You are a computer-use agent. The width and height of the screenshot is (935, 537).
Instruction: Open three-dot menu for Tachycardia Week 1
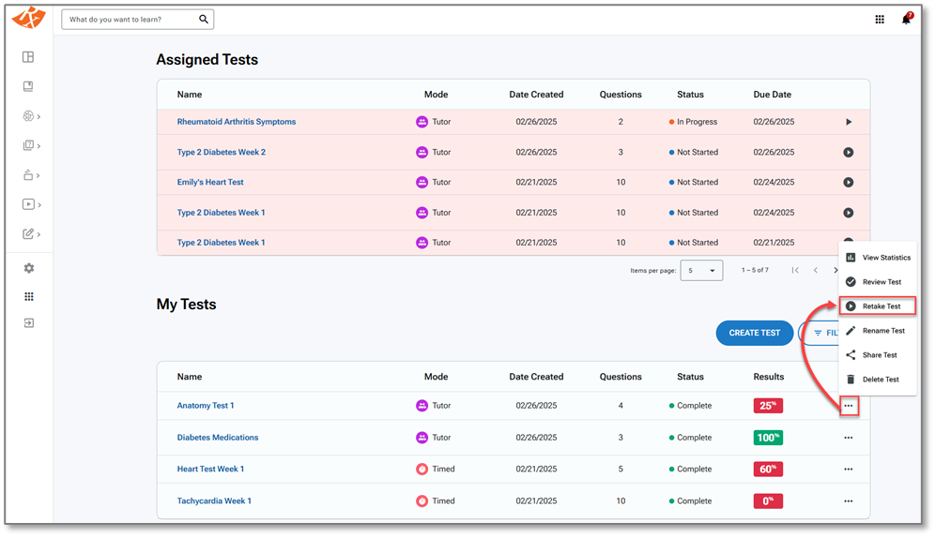[848, 501]
